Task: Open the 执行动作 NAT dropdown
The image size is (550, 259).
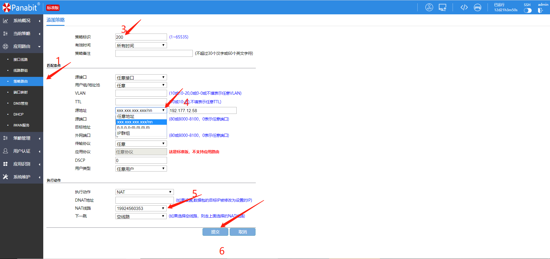Action: (x=144, y=192)
